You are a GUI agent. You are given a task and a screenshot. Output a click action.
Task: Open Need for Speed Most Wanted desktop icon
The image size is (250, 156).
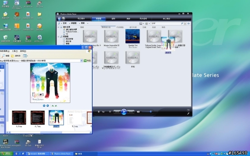click(x=5, y=144)
